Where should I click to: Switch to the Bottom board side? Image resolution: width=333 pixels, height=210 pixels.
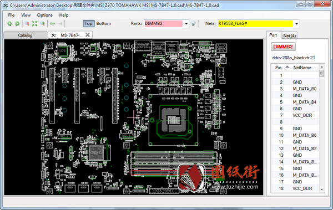coord(103,23)
